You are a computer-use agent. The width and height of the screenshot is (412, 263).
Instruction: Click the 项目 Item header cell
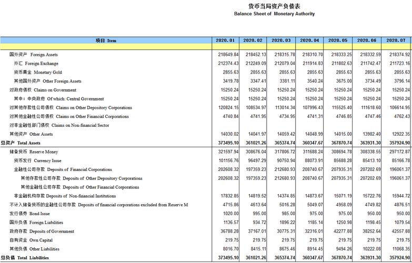tap(106, 41)
